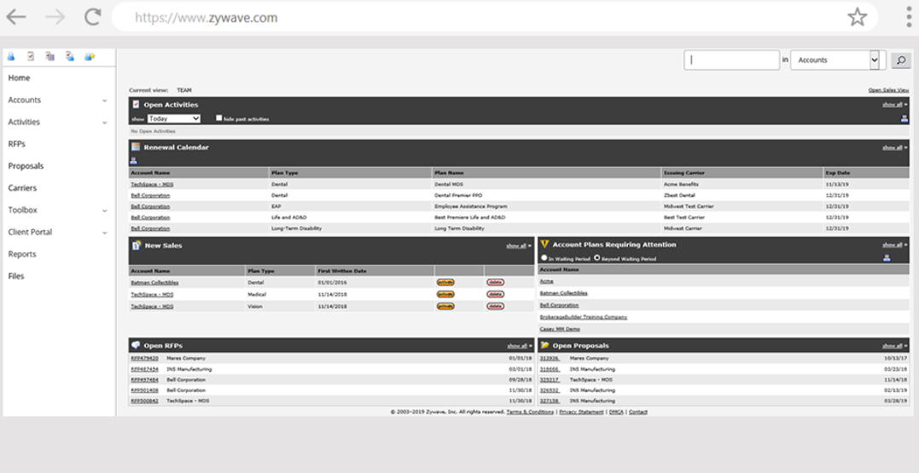Go back using the browser back arrow
This screenshot has width=919, height=473.
click(16, 17)
